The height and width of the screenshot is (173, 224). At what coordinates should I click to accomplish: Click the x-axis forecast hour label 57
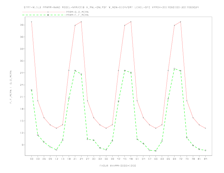coord(150,159)
